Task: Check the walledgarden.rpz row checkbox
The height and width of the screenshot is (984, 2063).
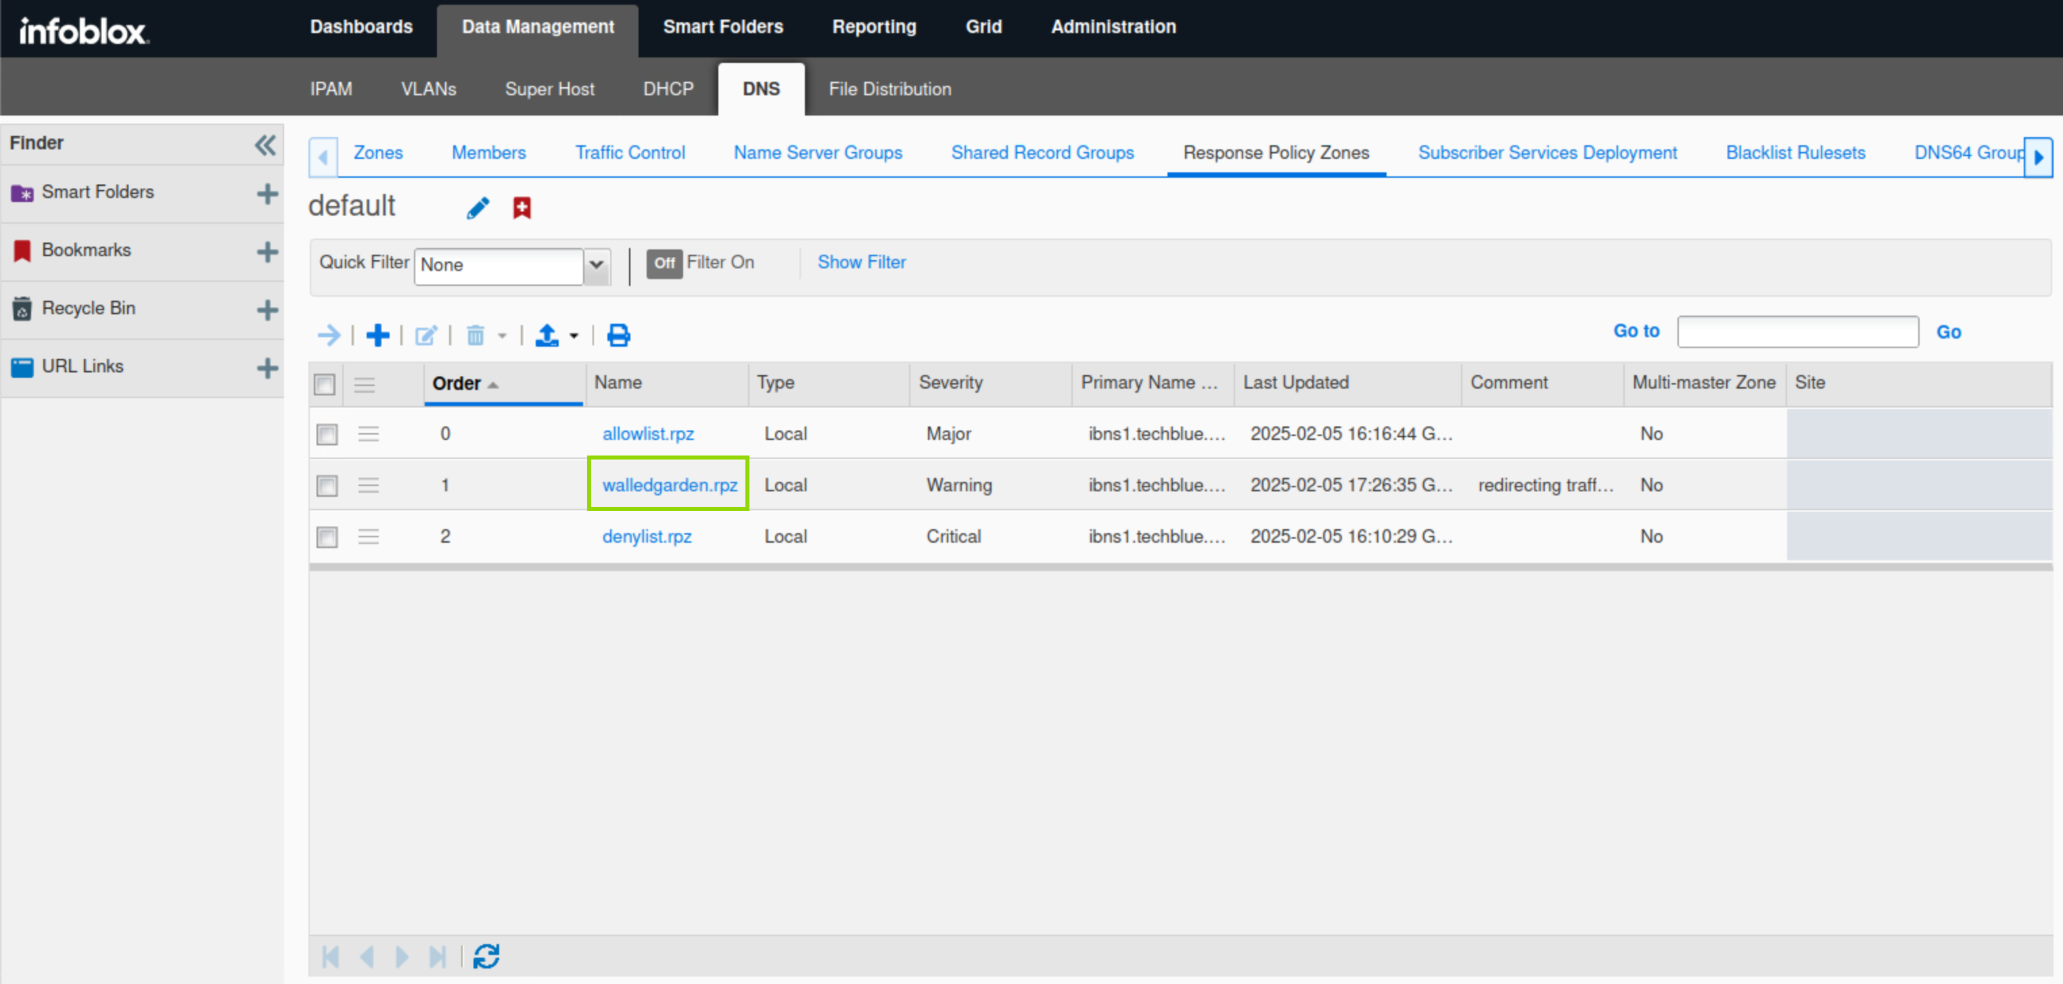Action: click(x=327, y=486)
